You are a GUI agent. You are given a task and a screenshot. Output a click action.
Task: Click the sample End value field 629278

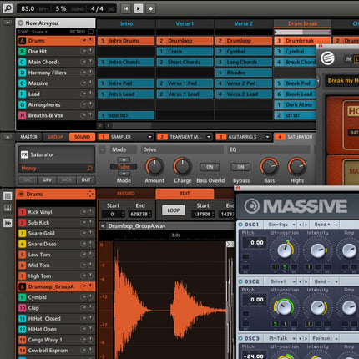[x=140, y=214]
